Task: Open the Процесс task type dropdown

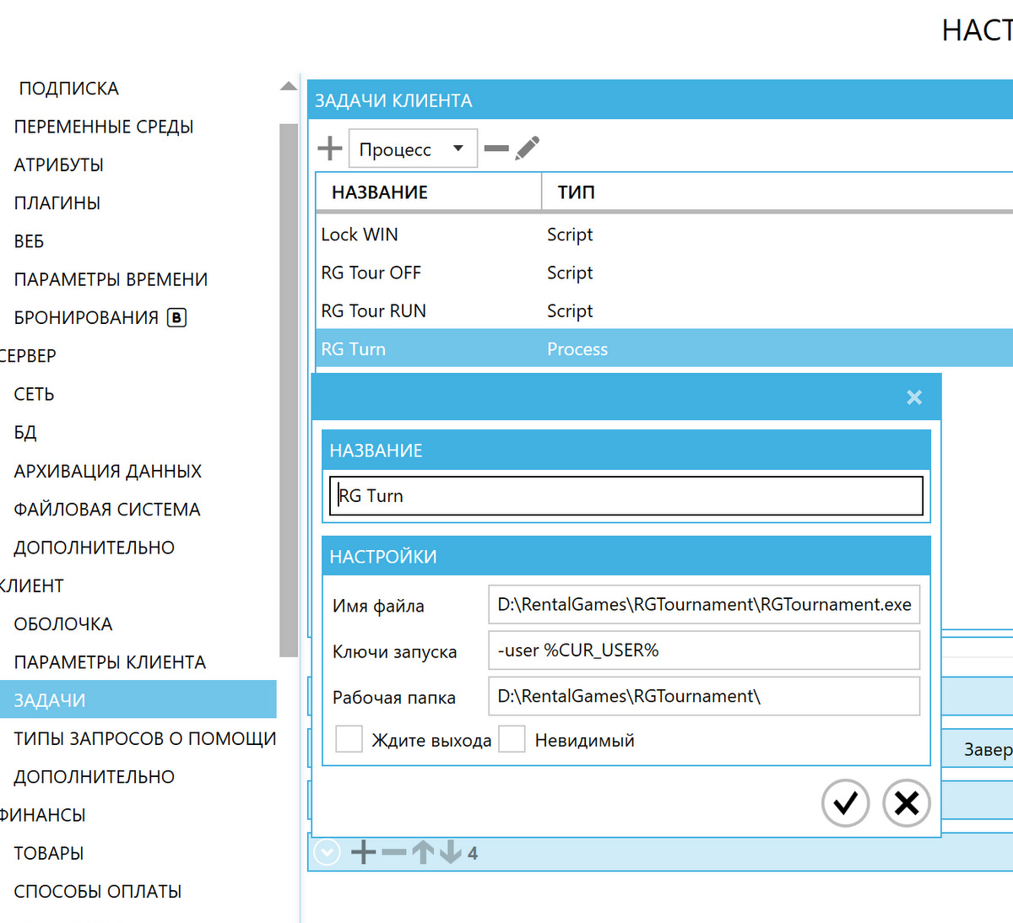Action: [413, 148]
